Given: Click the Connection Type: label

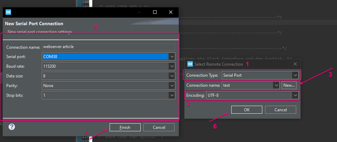Looking at the screenshot, I should [x=202, y=75].
